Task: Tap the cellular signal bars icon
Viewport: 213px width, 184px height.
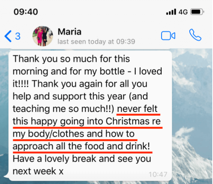Action: pyautogui.click(x=171, y=12)
